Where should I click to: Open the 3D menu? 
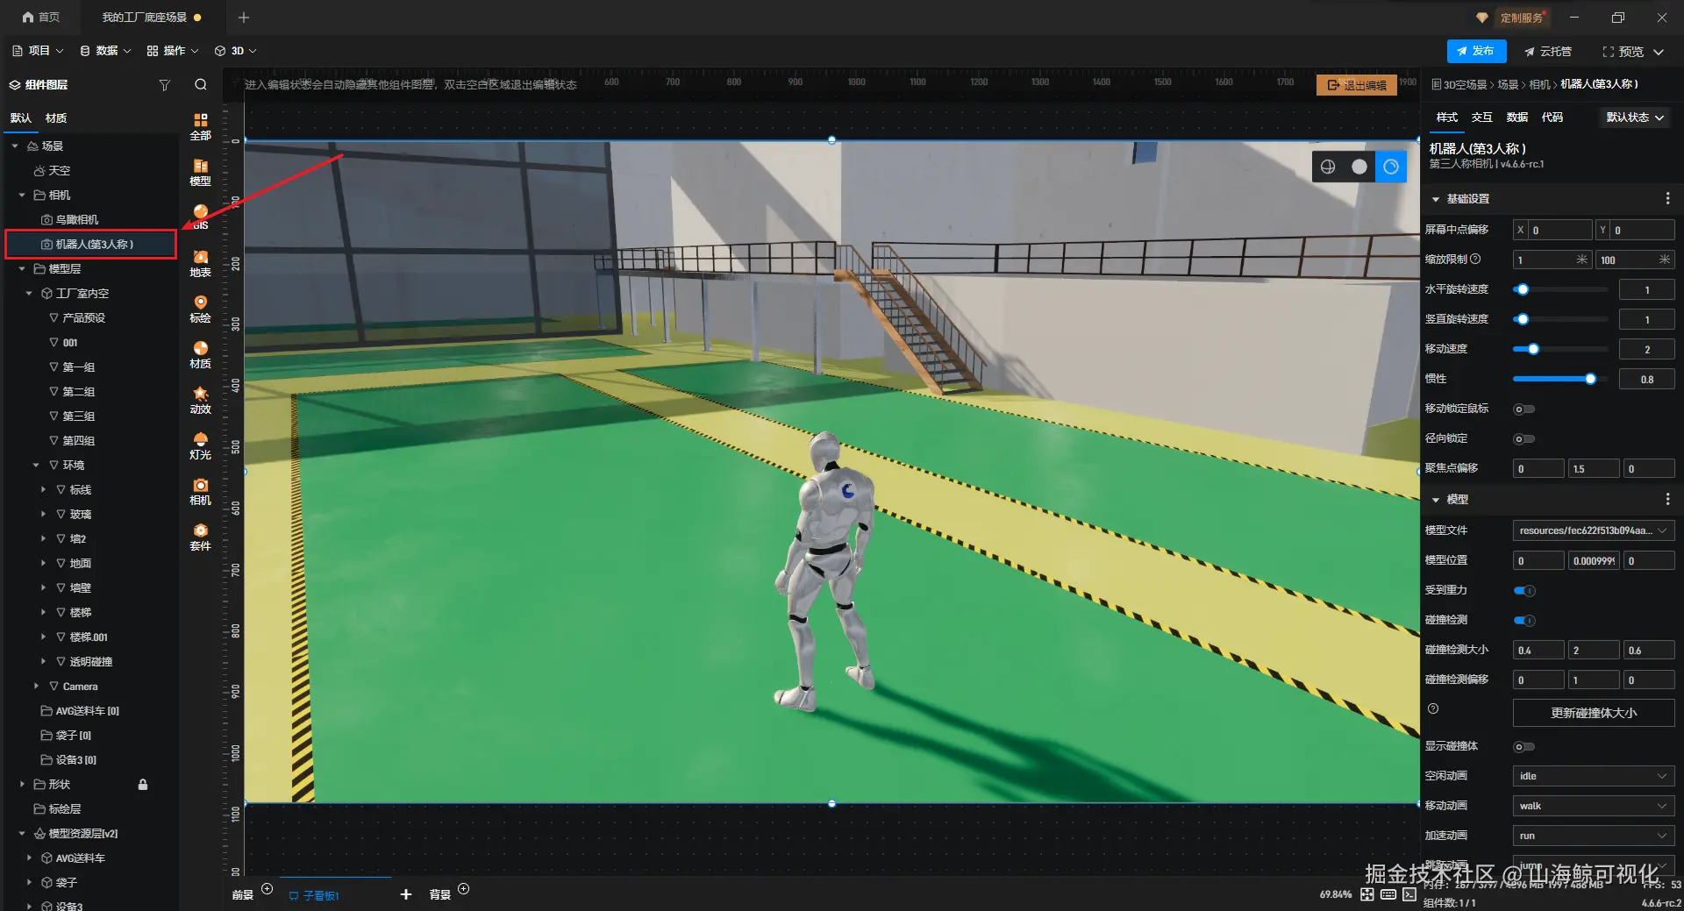pos(236,51)
